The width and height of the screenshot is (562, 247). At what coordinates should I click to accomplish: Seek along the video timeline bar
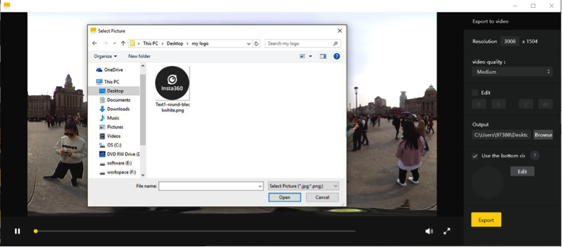click(195, 231)
